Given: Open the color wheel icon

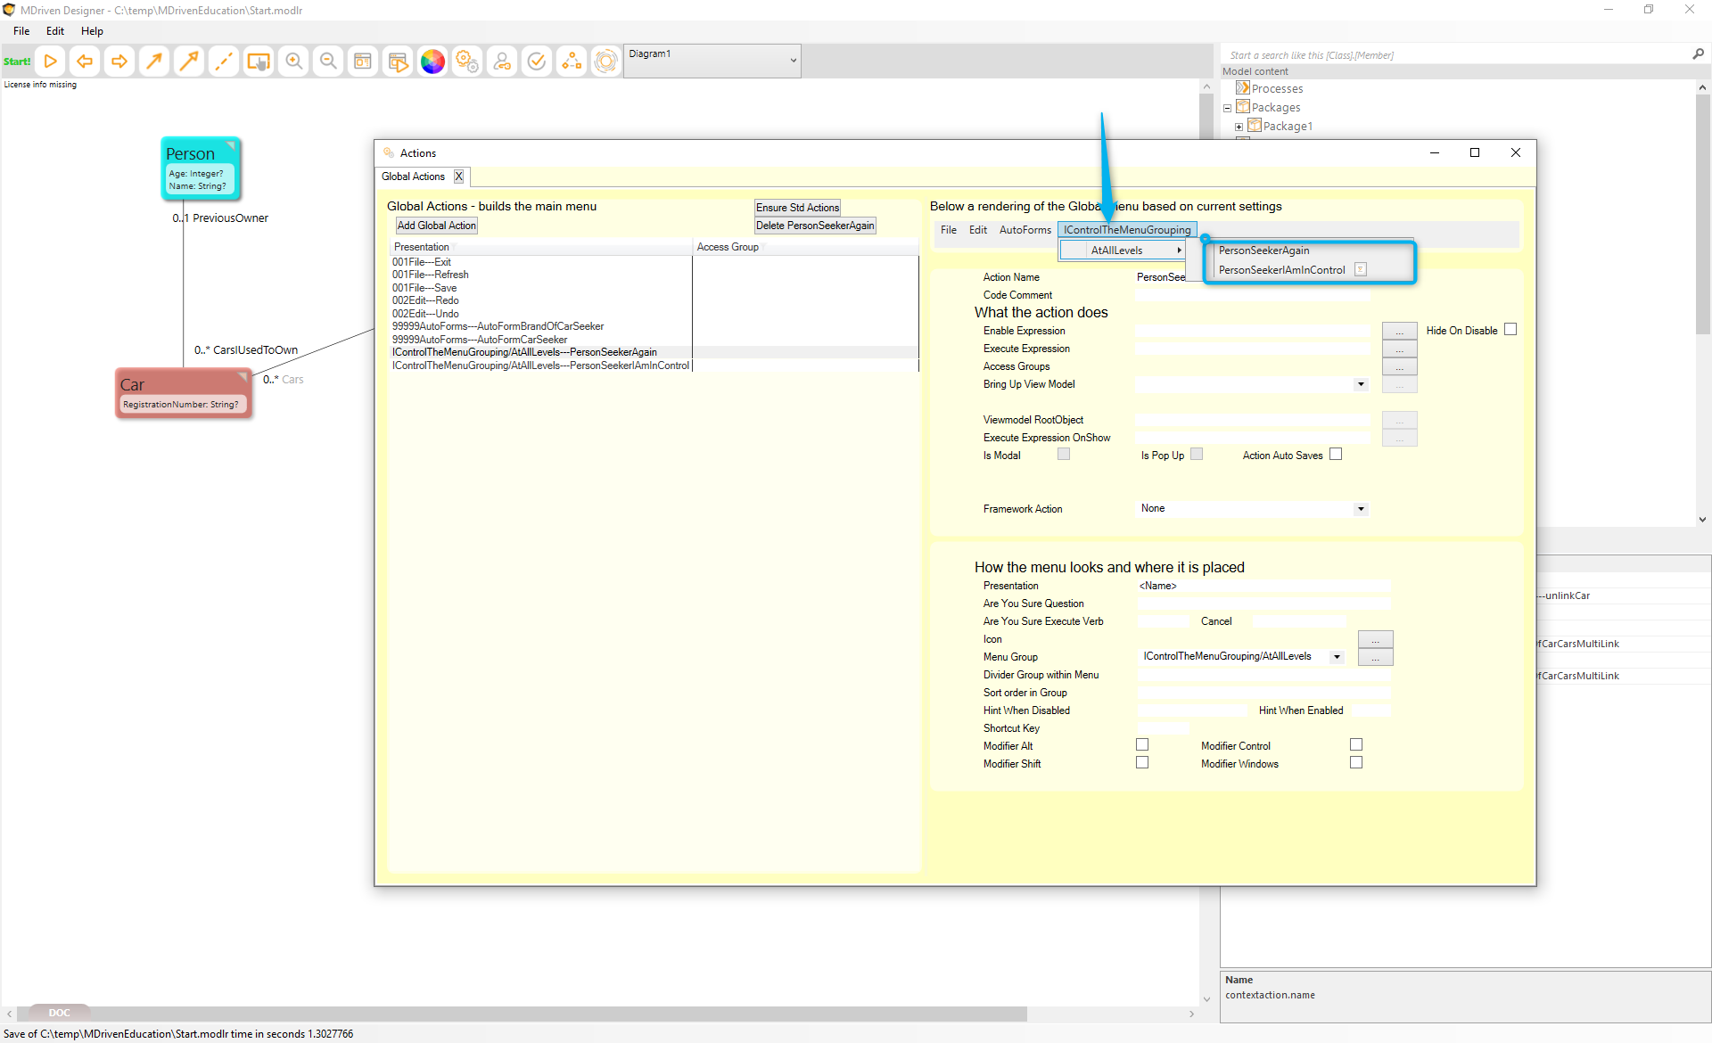Looking at the screenshot, I should 432,62.
